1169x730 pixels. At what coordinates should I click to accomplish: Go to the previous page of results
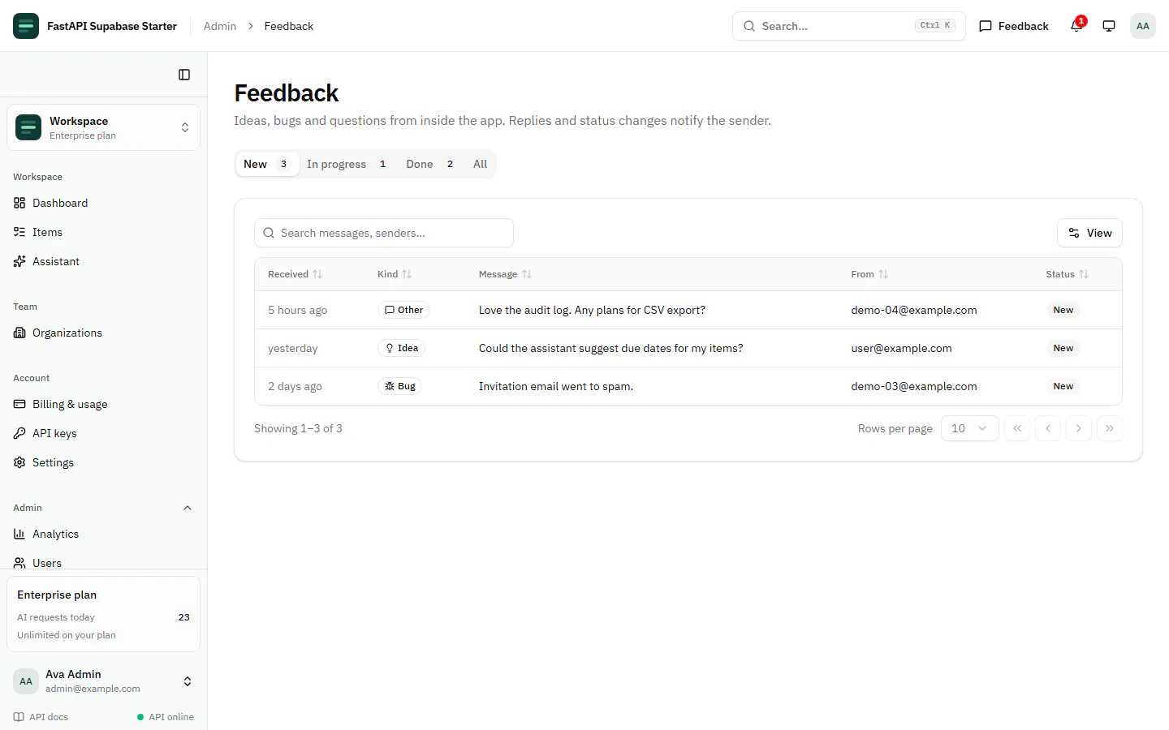pyautogui.click(x=1048, y=428)
